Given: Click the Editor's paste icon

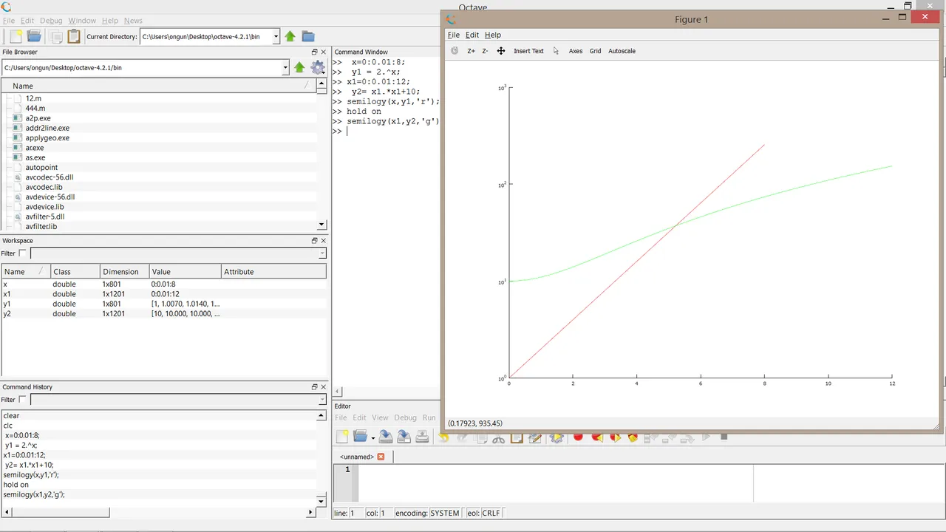Looking at the screenshot, I should coord(517,438).
